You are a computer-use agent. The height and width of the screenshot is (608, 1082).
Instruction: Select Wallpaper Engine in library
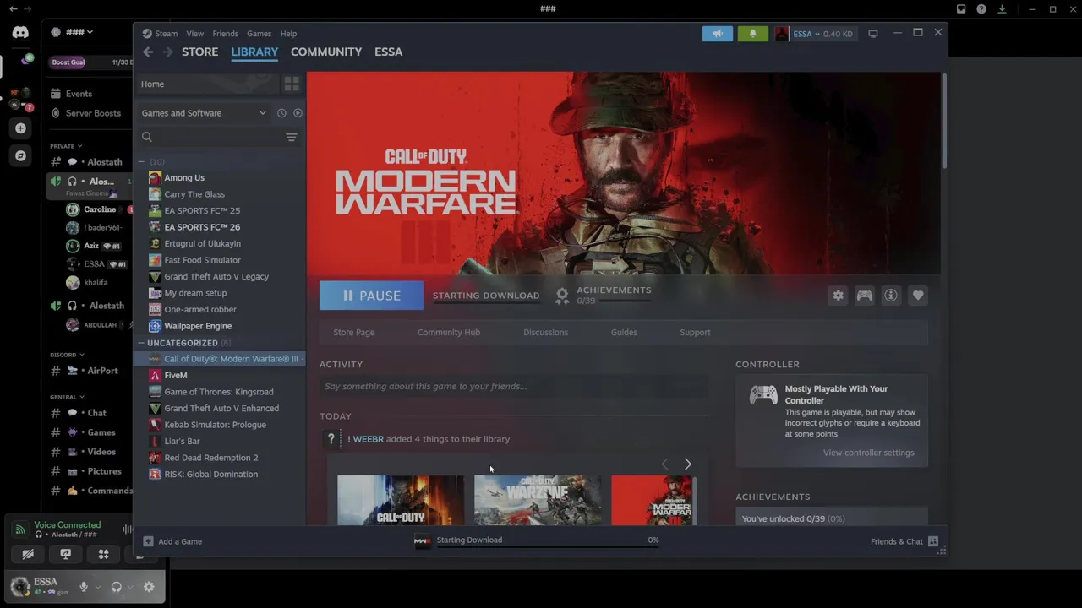[198, 326]
